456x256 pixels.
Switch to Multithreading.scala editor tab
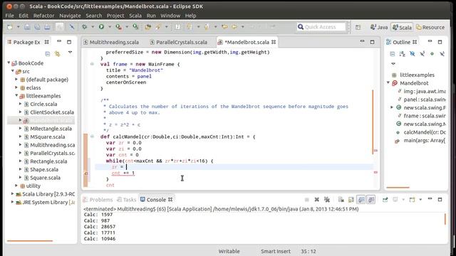pyautogui.click(x=111, y=42)
